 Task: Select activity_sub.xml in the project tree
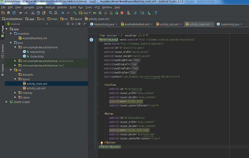36,88
